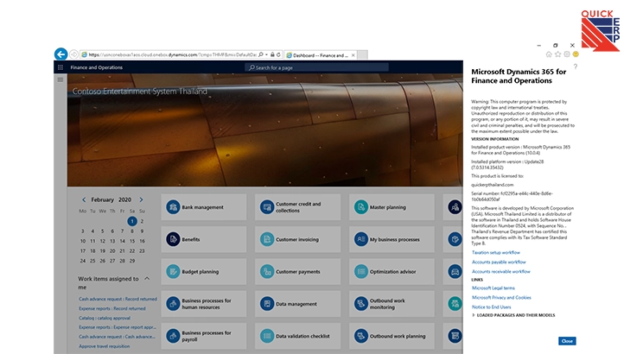Select February 29 in the calendar
The width and height of the screenshot is (630, 354).
[x=132, y=261]
